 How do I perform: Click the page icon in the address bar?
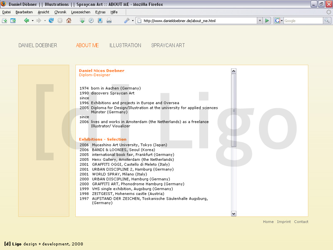(139, 20)
